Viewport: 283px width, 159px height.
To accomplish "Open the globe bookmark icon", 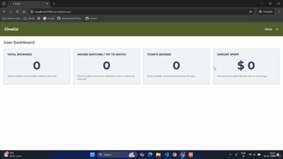I will pos(38,19).
